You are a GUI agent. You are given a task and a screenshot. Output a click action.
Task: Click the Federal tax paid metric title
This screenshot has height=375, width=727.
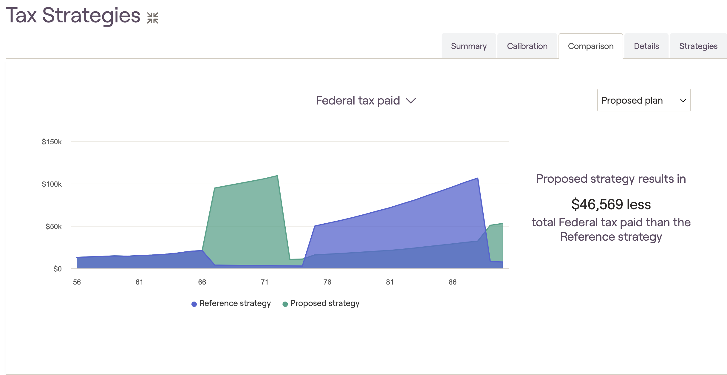tap(358, 101)
